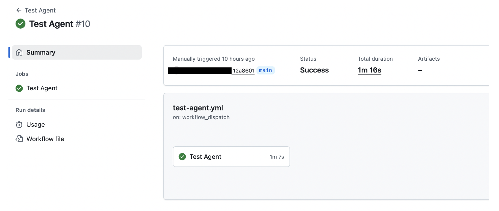499x211 pixels.
Task: Select the Summary sidebar item
Action: 41,52
